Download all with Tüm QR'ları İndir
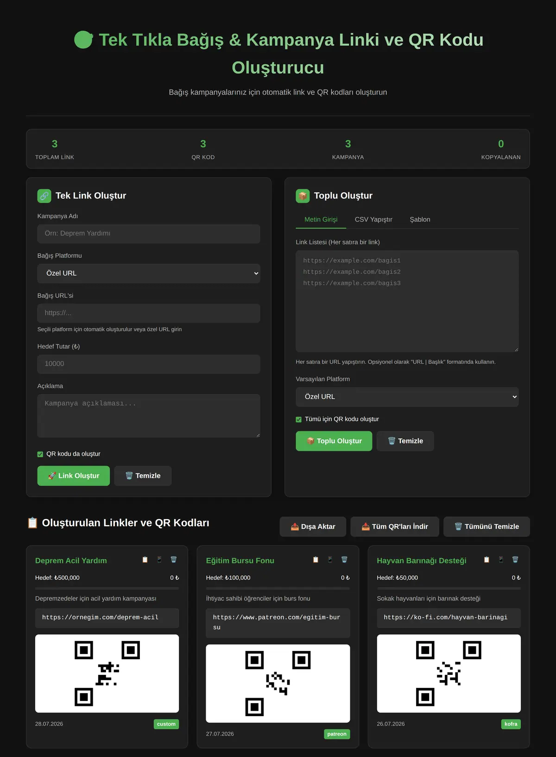556x757 pixels. 395,527
